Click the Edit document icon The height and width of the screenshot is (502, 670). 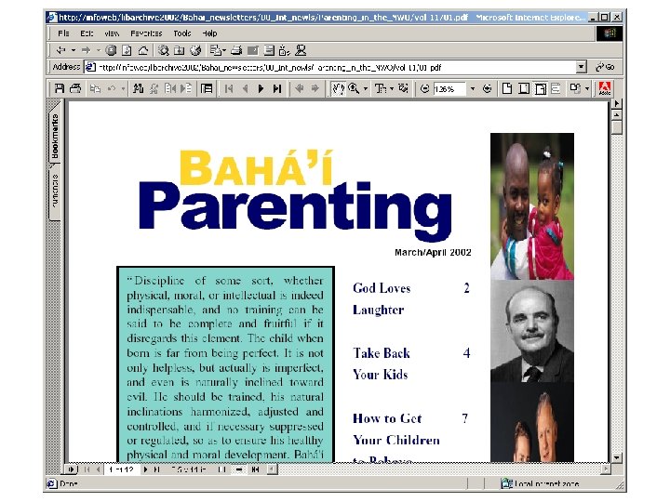[253, 50]
